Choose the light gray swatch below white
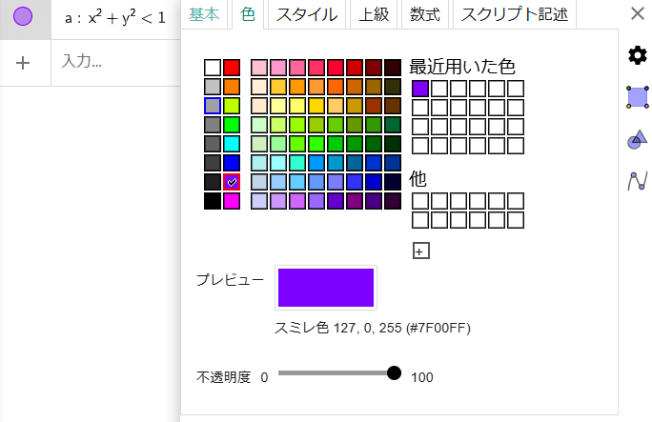Screen dimensions: 652x422 [213, 87]
